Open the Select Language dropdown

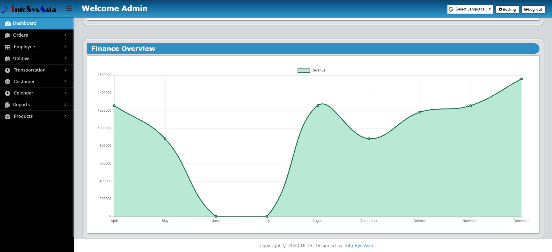(x=470, y=9)
